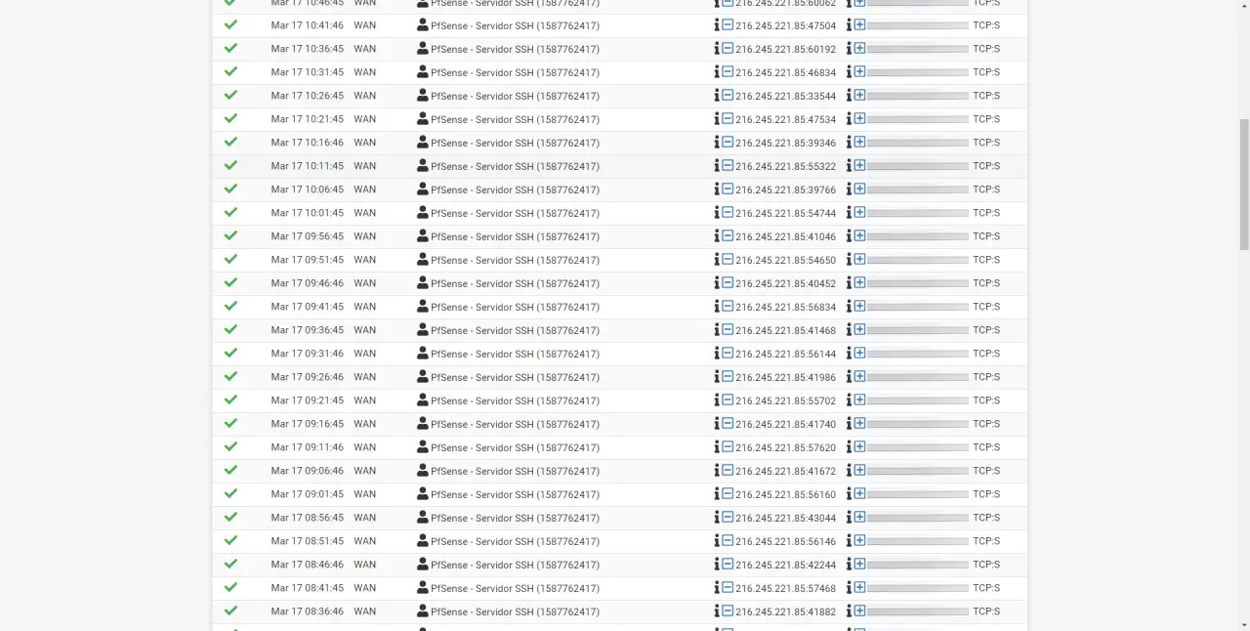Viewport: 1250px width, 631px height.
Task: Click rule text in the 08:41:45 row
Action: 515,588
